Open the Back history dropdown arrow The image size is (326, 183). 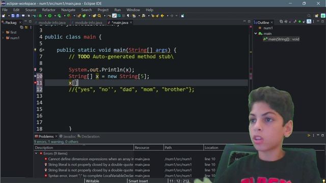168,16
